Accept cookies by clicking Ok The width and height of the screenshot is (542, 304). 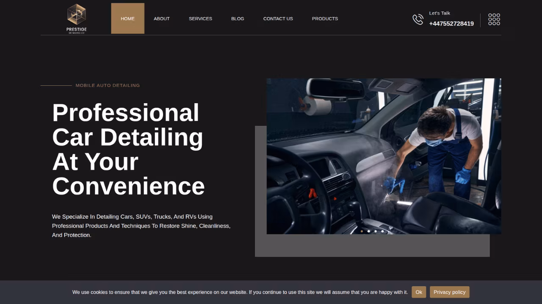[418, 292]
